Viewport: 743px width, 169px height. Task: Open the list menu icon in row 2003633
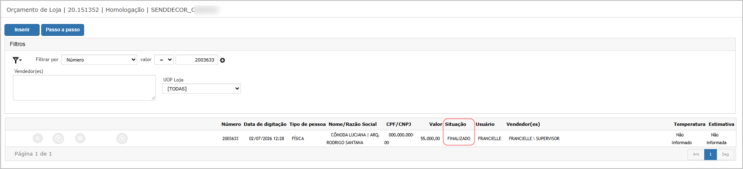click(80, 138)
